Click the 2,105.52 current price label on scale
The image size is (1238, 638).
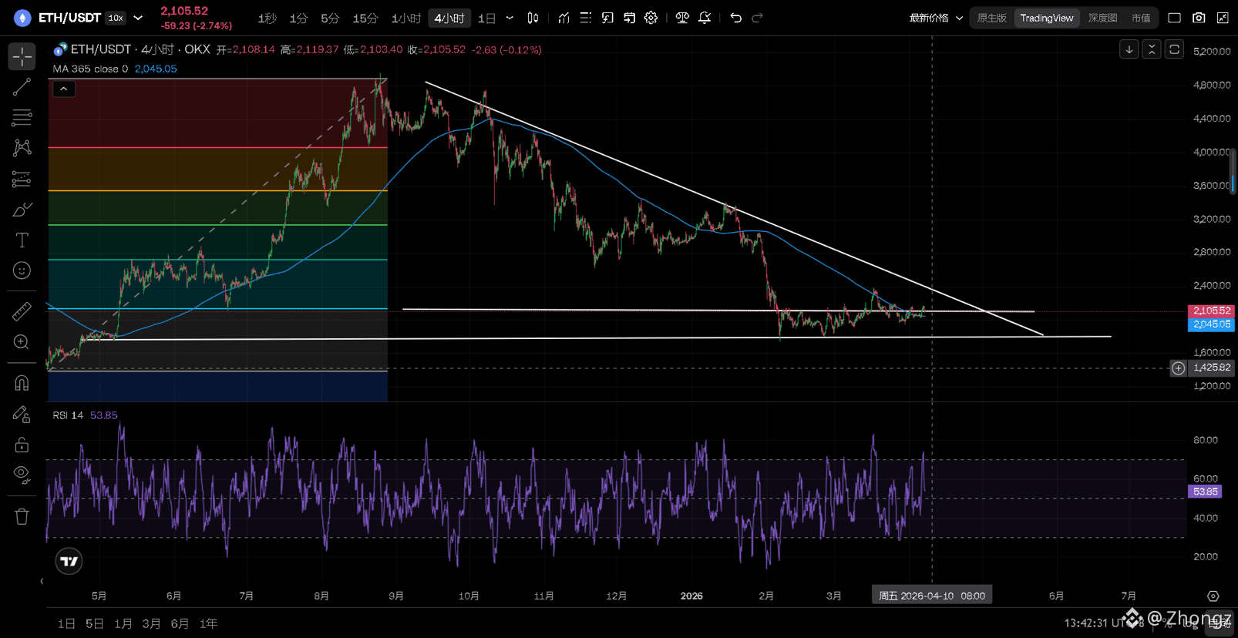[1211, 311]
